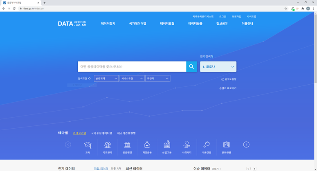Click the magnifier search button

191,67
